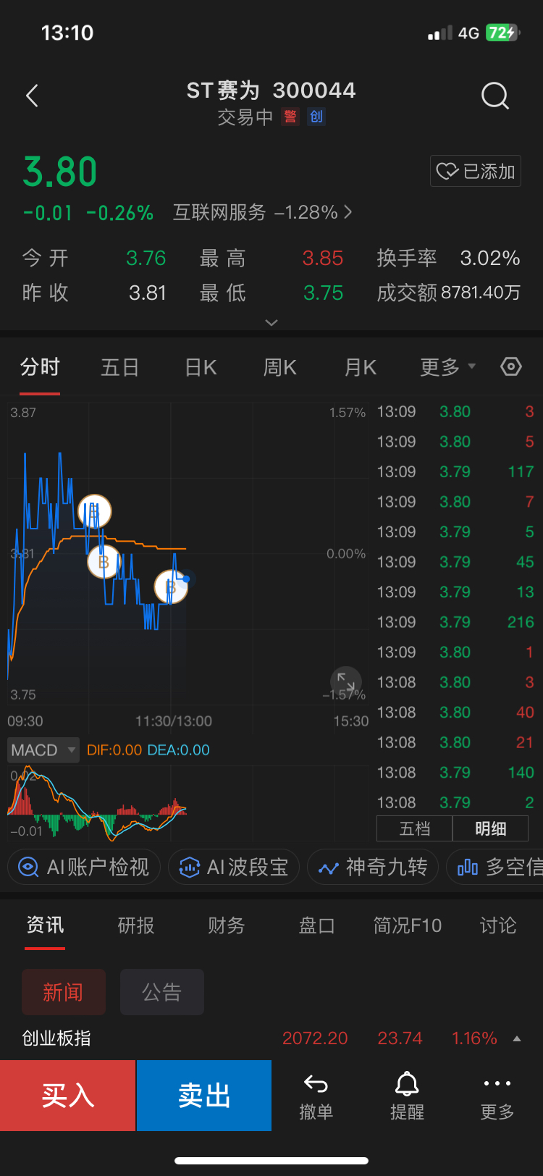543x1176 pixels.
Task: Tap the rightmost B marker on chart
Action: coord(171,587)
